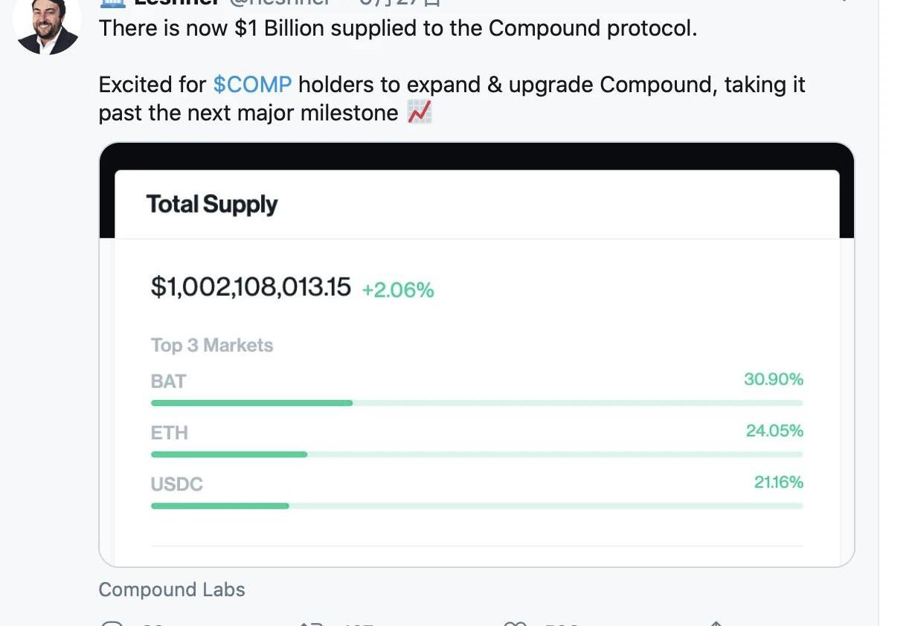Click the author's profile avatar photo
Screen dimensions: 912x626
tap(46, 27)
